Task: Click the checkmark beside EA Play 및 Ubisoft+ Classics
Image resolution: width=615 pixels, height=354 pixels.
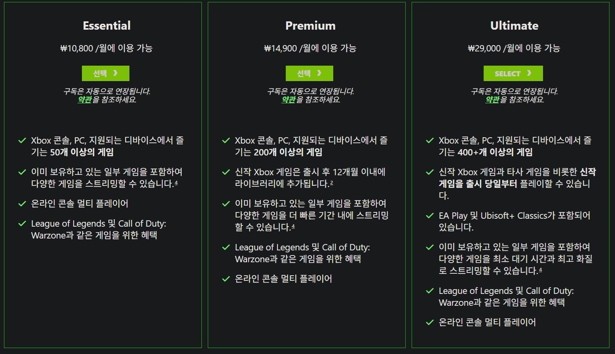Action: pos(430,216)
